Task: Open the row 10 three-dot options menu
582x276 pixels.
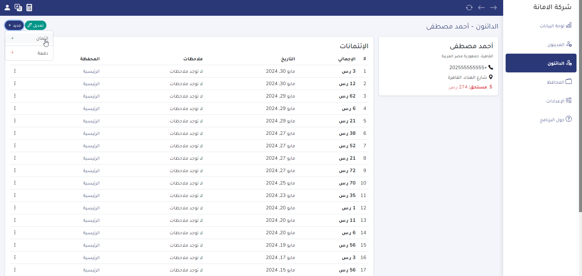Action: (15, 183)
